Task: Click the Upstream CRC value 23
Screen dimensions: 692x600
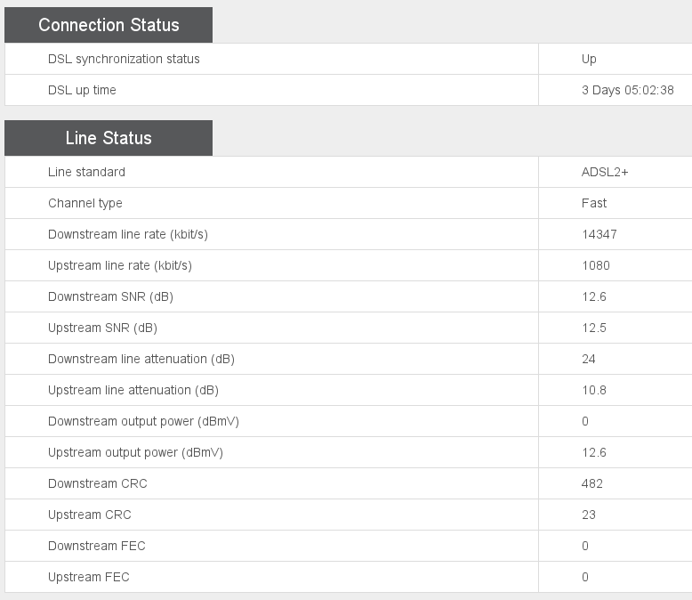Action: 589,515
